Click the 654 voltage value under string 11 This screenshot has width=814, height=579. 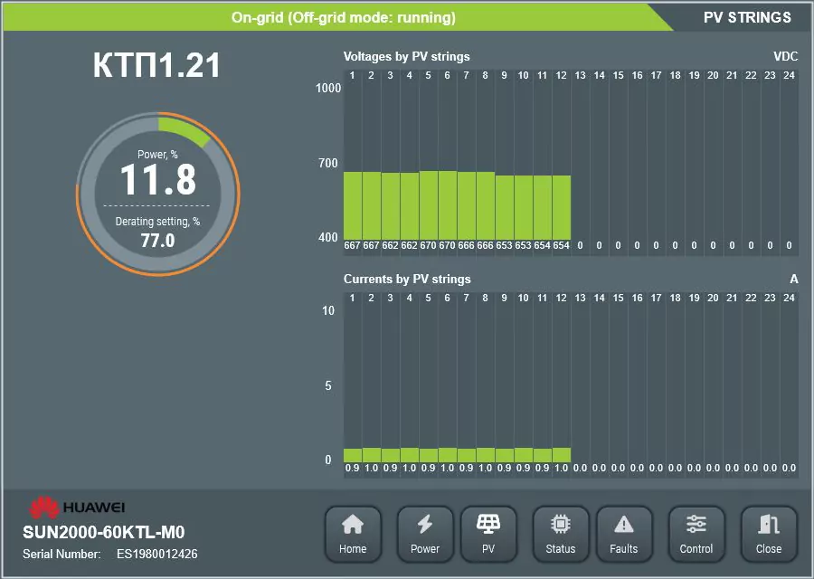(542, 245)
